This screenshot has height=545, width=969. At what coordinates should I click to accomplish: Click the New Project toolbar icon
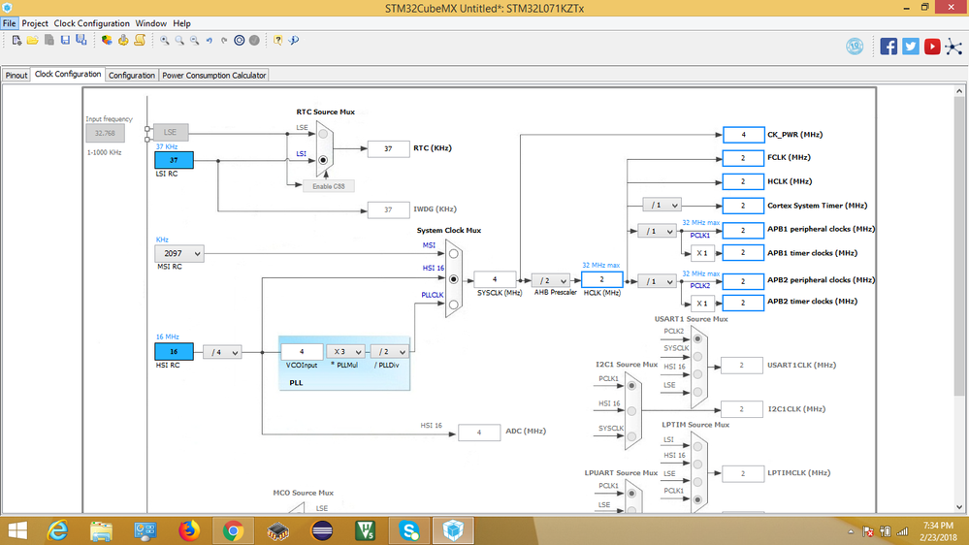pos(16,40)
